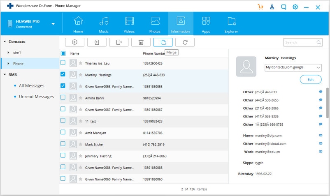The height and width of the screenshot is (196, 330).
Task: Check the Jemmery Hasting checkbox
Action: click(63, 155)
